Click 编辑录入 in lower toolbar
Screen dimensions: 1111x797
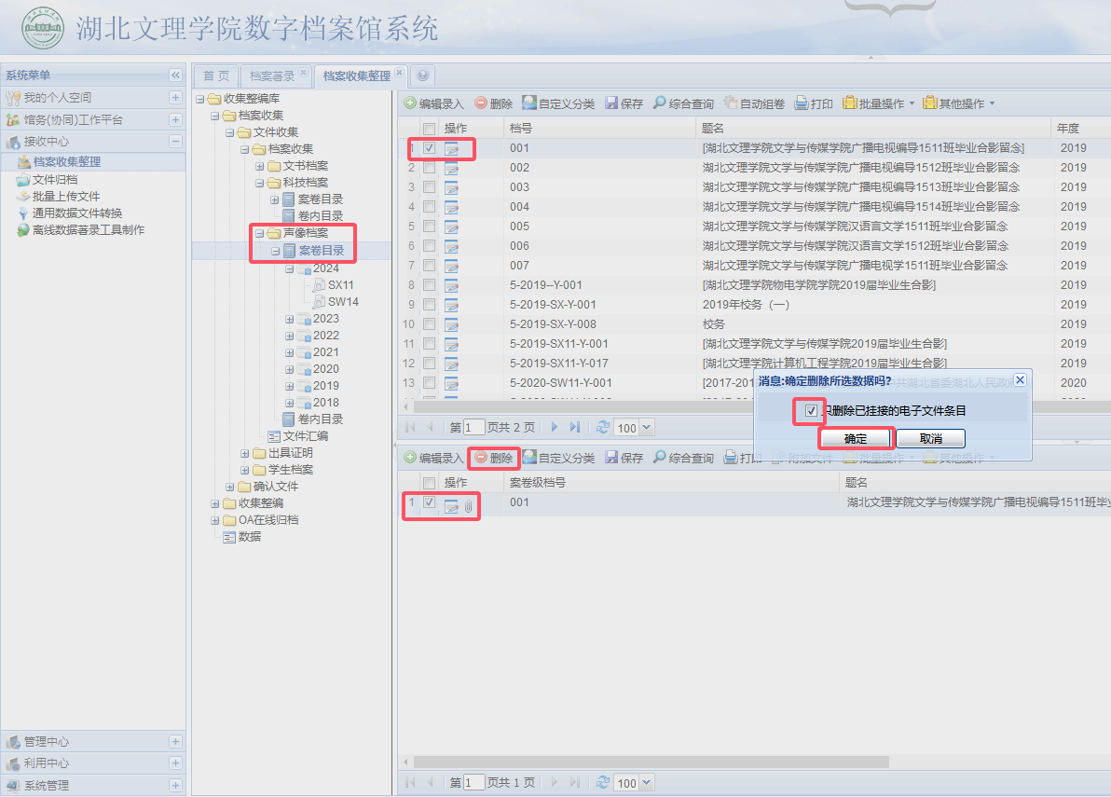pyautogui.click(x=433, y=458)
